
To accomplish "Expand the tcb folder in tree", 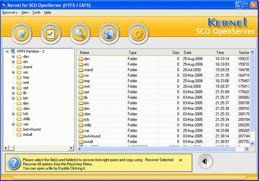I will pos(13,114).
